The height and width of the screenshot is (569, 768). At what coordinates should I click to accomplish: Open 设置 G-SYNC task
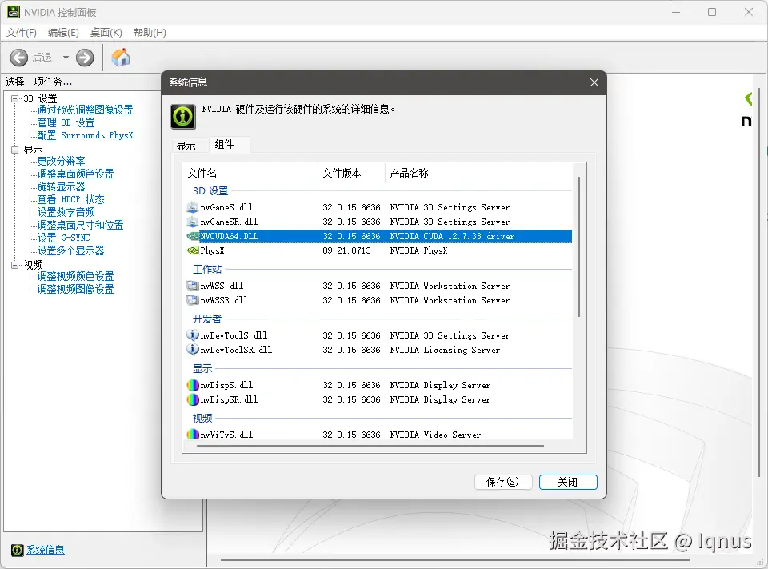[64, 238]
